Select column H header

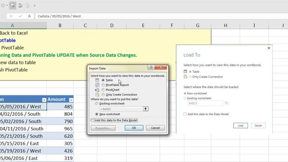click(x=225, y=25)
